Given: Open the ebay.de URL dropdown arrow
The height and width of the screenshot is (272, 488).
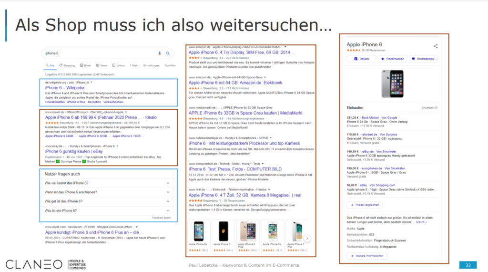Looking at the screenshot, I should click(117, 146).
